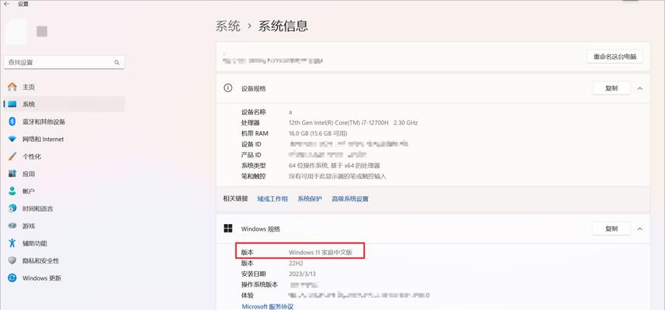Image resolution: width=665 pixels, height=310 pixels.
Task: Click RAM value 16.0 GB
Action: (x=317, y=133)
